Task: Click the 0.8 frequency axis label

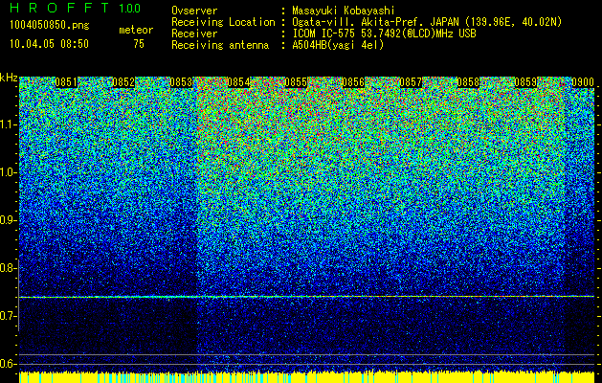Action: (9, 268)
